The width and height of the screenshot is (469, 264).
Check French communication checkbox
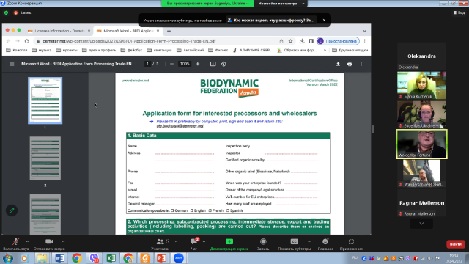210,210
